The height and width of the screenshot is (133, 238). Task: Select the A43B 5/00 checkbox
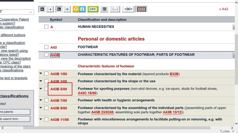click(x=46, y=89)
